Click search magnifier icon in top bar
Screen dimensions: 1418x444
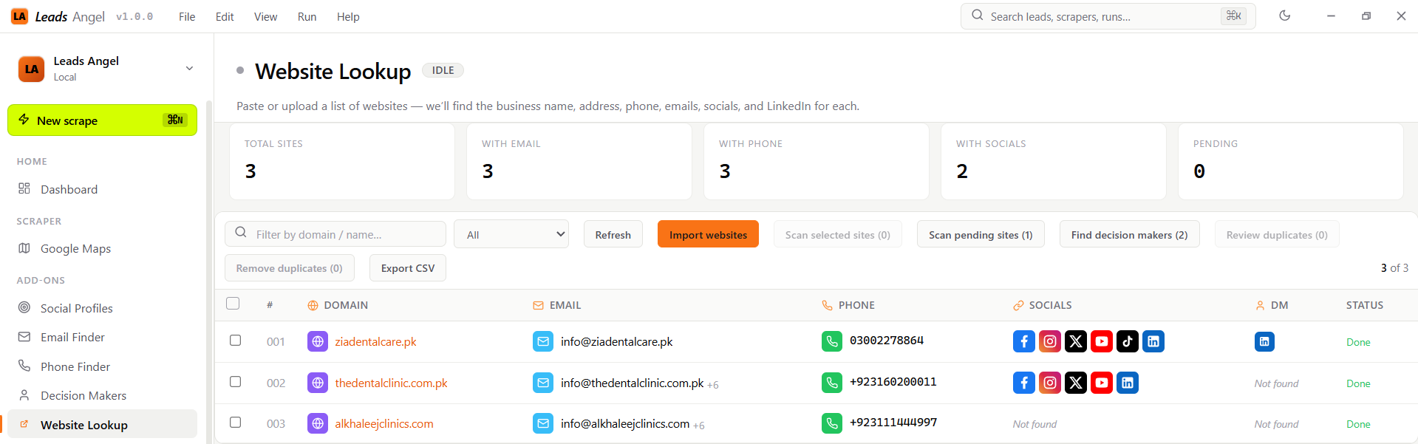[x=978, y=16]
